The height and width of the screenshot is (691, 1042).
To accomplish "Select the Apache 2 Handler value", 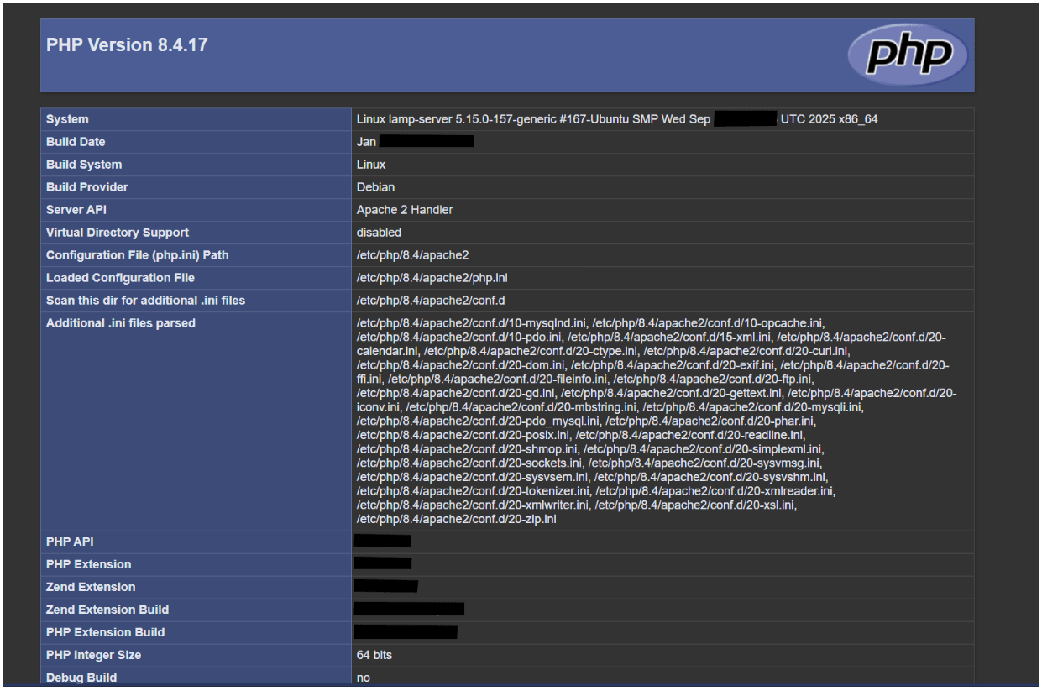I will (x=405, y=210).
